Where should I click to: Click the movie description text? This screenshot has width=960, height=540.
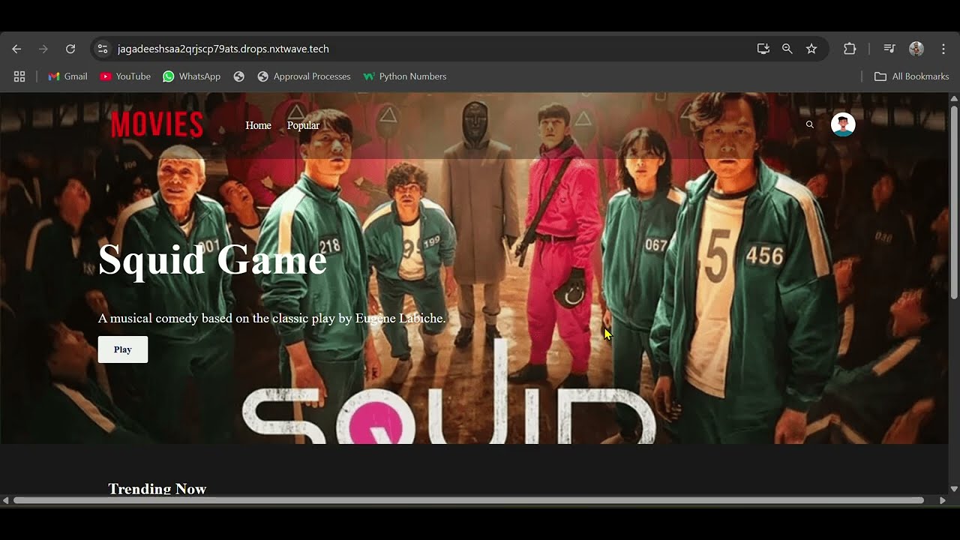(271, 318)
